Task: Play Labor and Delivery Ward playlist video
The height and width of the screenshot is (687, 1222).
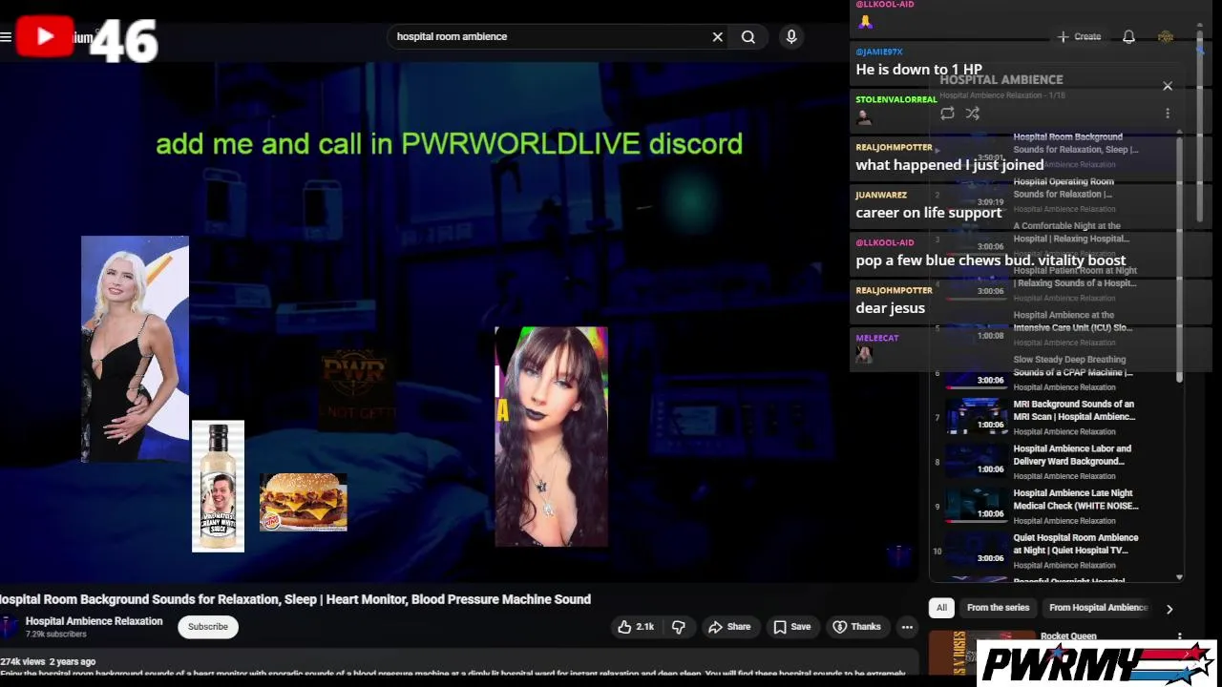Action: point(1050,462)
